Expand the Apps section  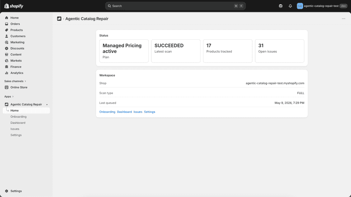pyautogui.click(x=9, y=96)
